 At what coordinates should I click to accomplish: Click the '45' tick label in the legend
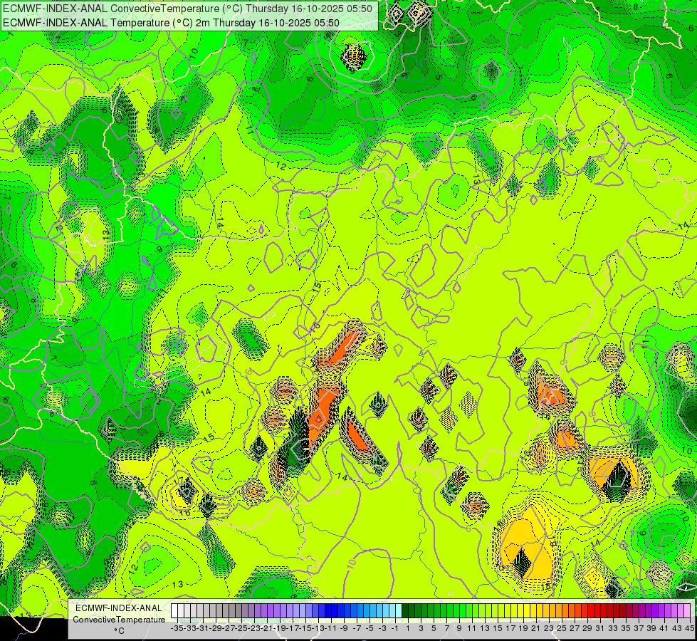pyautogui.click(x=689, y=628)
